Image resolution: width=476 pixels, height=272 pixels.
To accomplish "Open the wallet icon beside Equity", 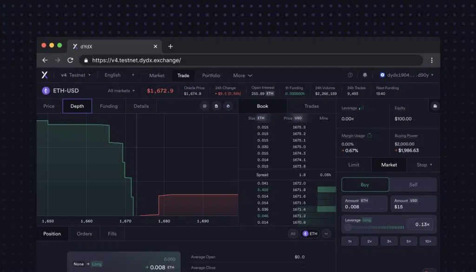I will 435,106.
